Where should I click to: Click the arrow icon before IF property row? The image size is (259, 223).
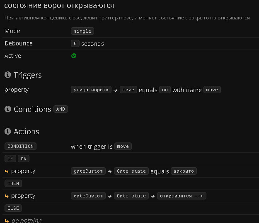pyautogui.click(x=7, y=171)
